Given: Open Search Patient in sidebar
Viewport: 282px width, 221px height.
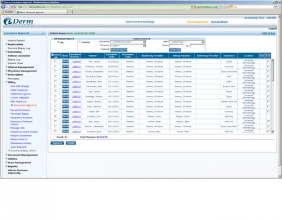Looking at the screenshot, I should (16, 41).
